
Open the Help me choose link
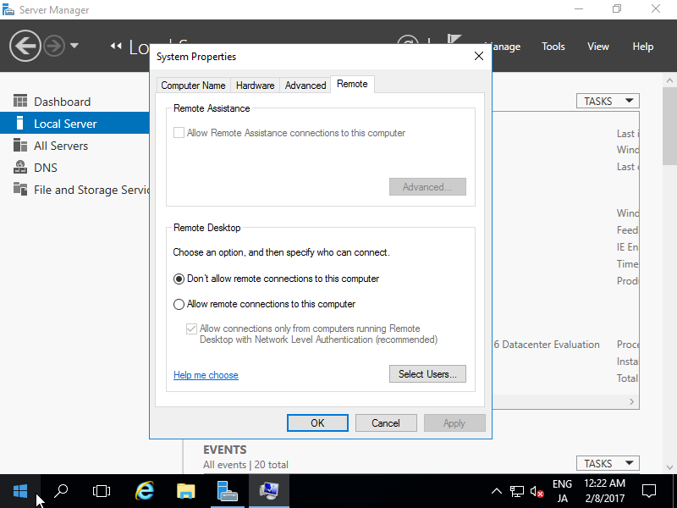(x=206, y=373)
